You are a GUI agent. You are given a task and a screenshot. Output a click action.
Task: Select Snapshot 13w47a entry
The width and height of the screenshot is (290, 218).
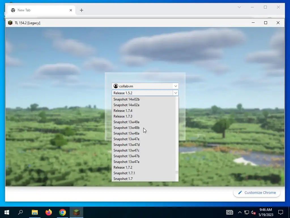144,162
